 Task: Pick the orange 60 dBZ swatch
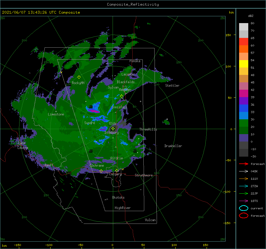coord(244,49)
